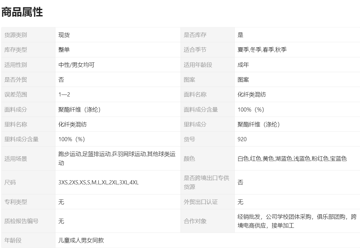Select the 库存类型 value 整单
360x248 pixels.
point(64,50)
